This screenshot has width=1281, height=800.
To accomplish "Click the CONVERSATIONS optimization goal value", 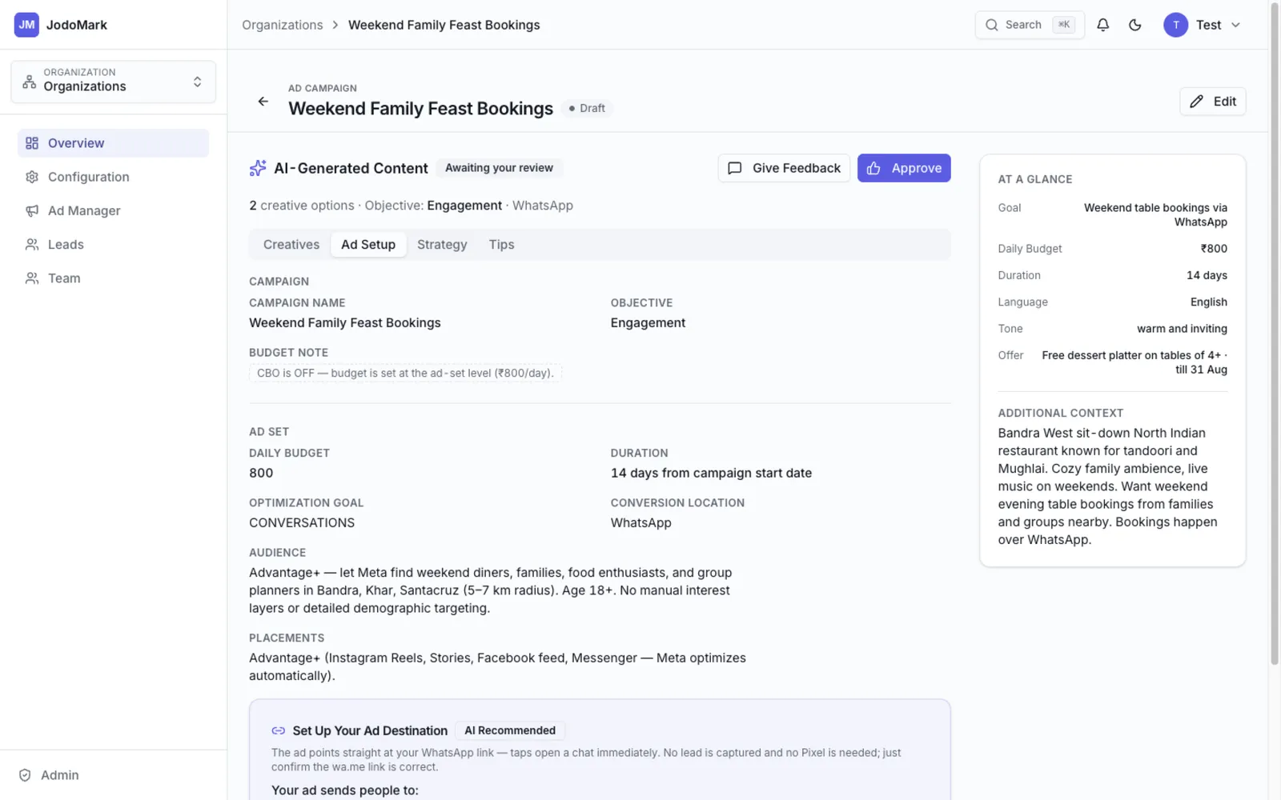I will [x=302, y=523].
